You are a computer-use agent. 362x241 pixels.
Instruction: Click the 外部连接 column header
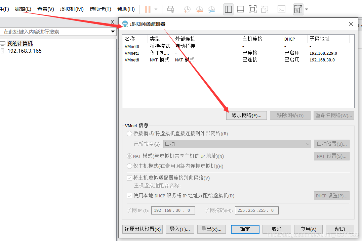(x=207, y=39)
